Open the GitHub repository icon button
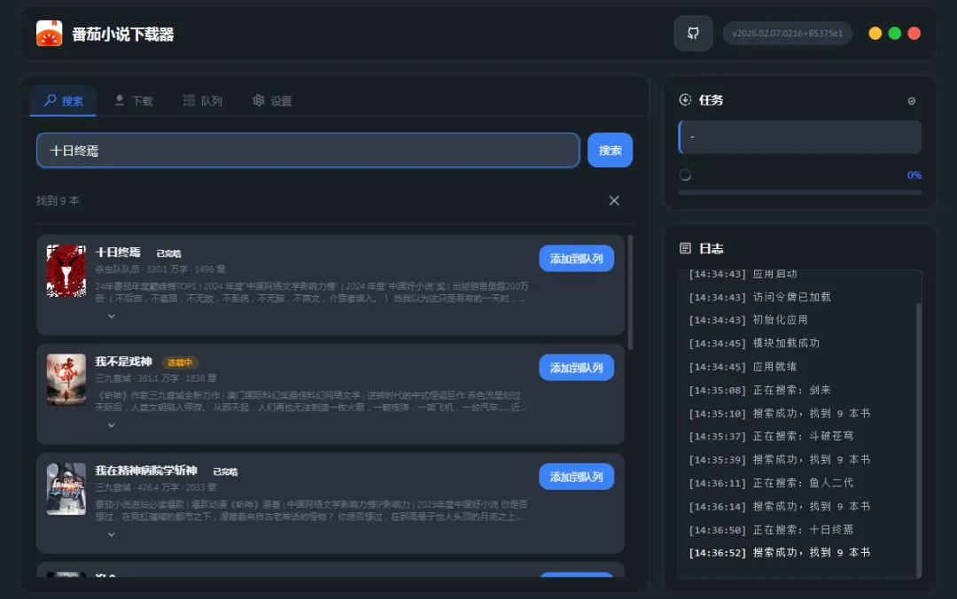This screenshot has height=599, width=957. (x=693, y=33)
